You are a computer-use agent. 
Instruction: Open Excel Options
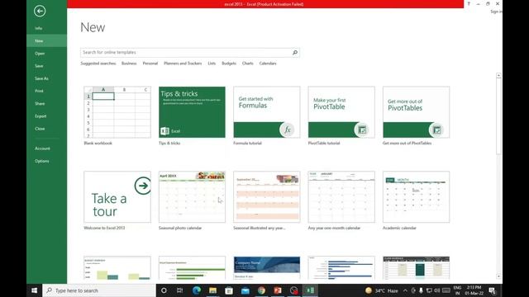pos(41,161)
